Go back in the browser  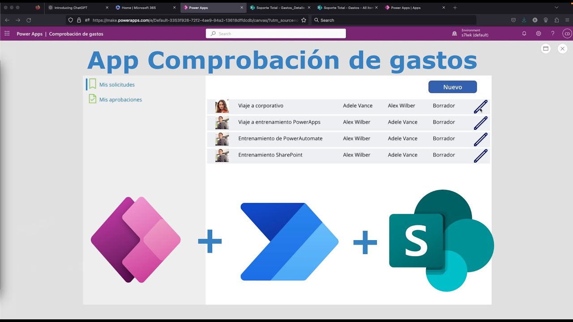[7, 20]
